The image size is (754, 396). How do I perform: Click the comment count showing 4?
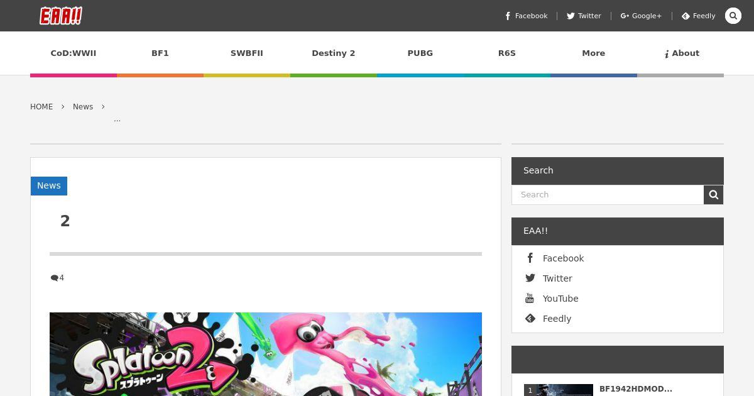tap(57, 278)
